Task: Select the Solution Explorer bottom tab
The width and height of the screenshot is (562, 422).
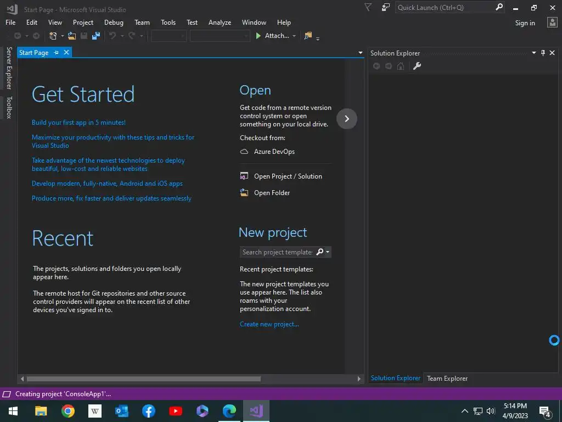Action: pyautogui.click(x=395, y=378)
